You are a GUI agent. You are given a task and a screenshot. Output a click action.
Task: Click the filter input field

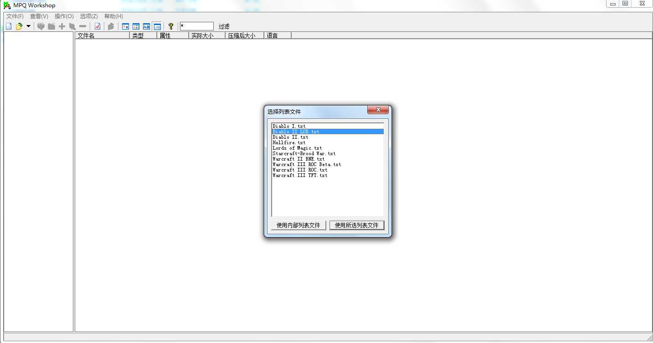pyautogui.click(x=196, y=26)
